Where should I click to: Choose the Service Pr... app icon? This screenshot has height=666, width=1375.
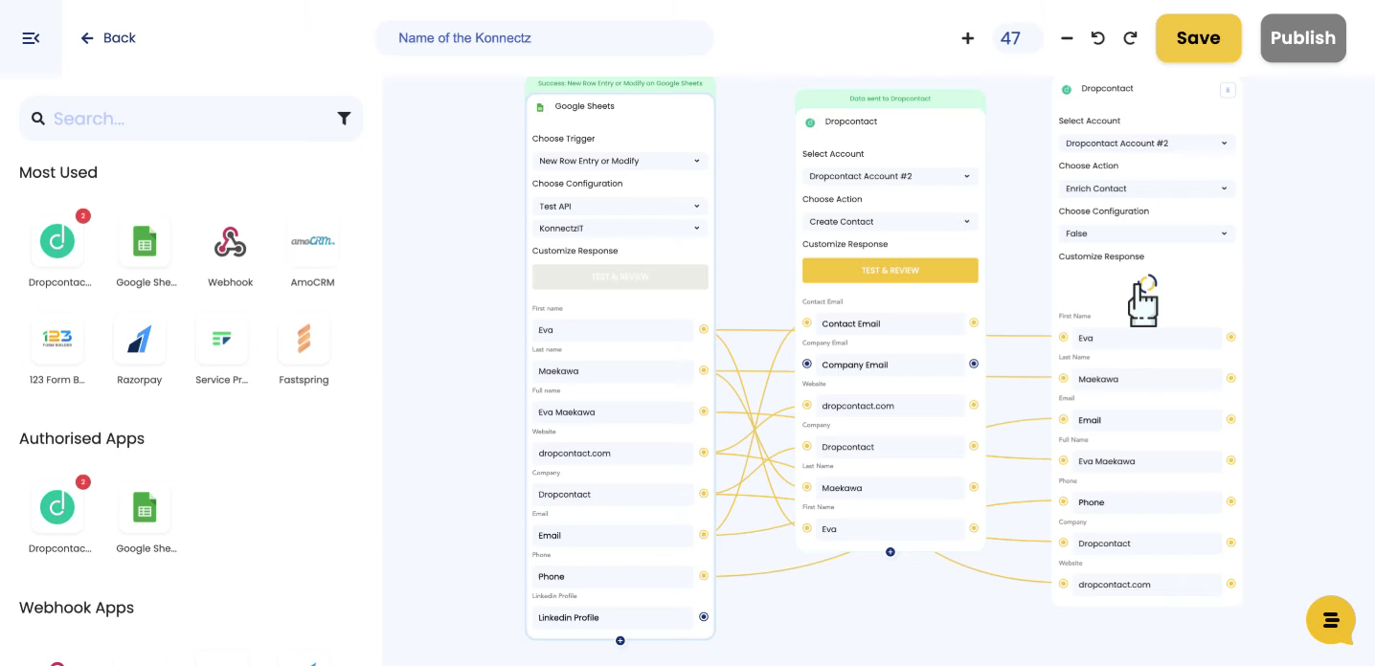[221, 339]
